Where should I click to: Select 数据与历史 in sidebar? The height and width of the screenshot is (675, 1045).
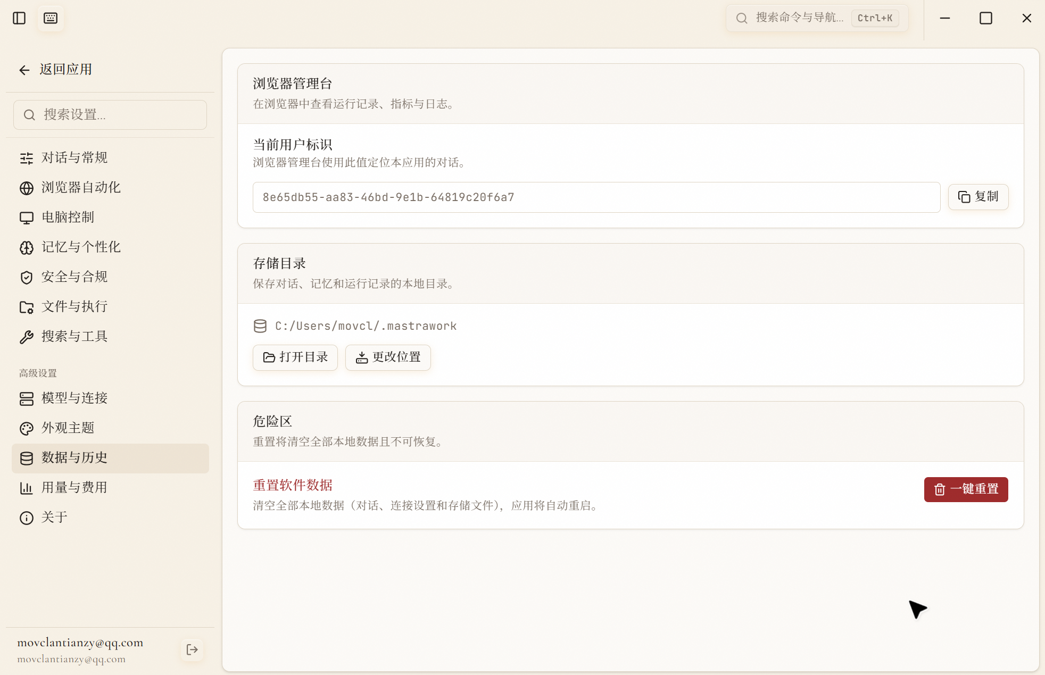click(x=110, y=458)
